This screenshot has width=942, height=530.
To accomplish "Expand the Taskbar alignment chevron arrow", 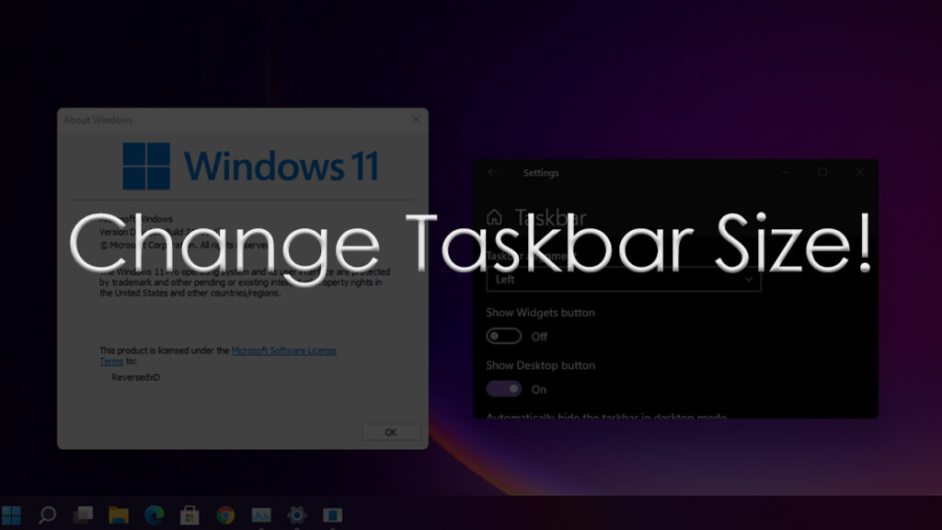I will 748,279.
